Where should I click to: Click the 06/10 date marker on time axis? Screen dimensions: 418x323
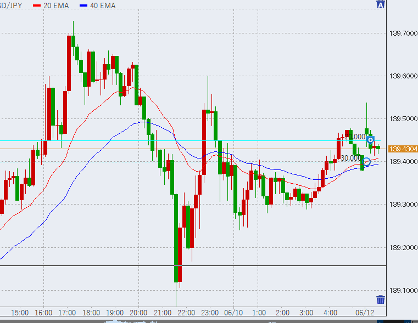pyautogui.click(x=234, y=313)
